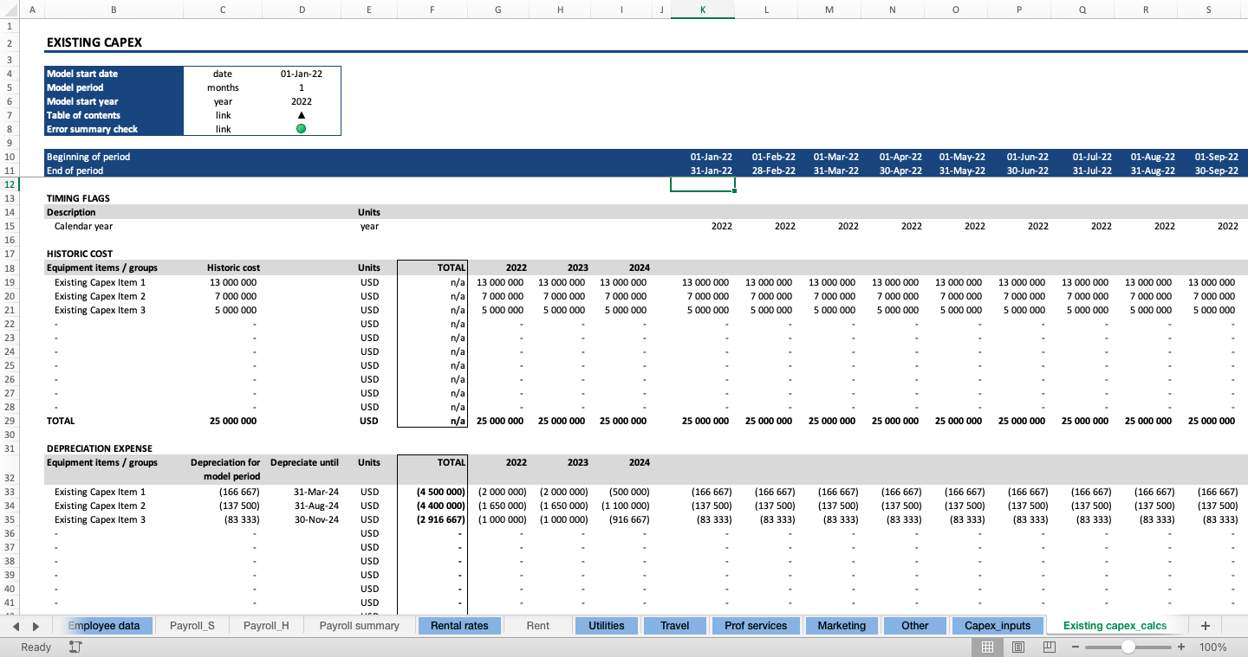The height and width of the screenshot is (657, 1248).
Task: Open the Payroll summary sheet tab
Action: (x=359, y=626)
